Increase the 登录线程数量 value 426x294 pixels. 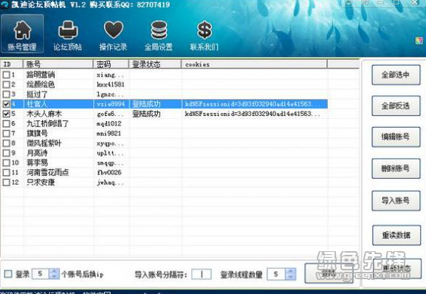pos(291,271)
